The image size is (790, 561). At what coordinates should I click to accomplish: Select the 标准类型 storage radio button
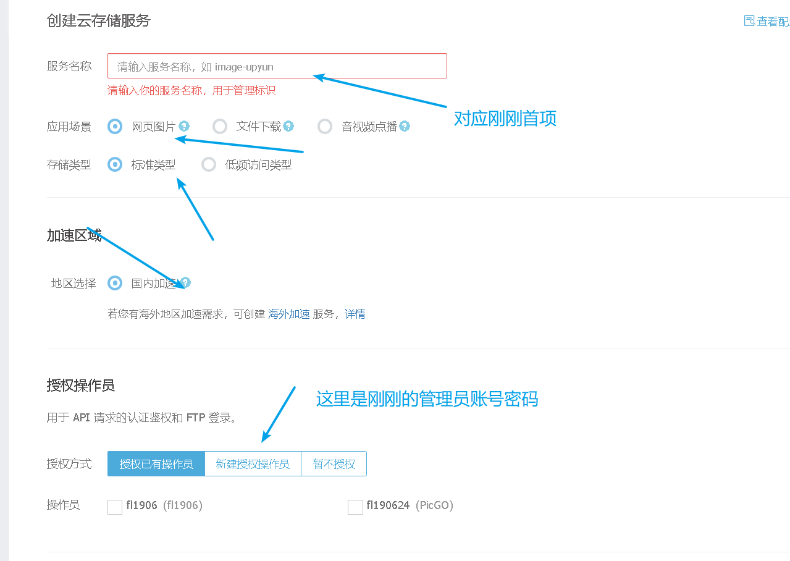pos(115,164)
